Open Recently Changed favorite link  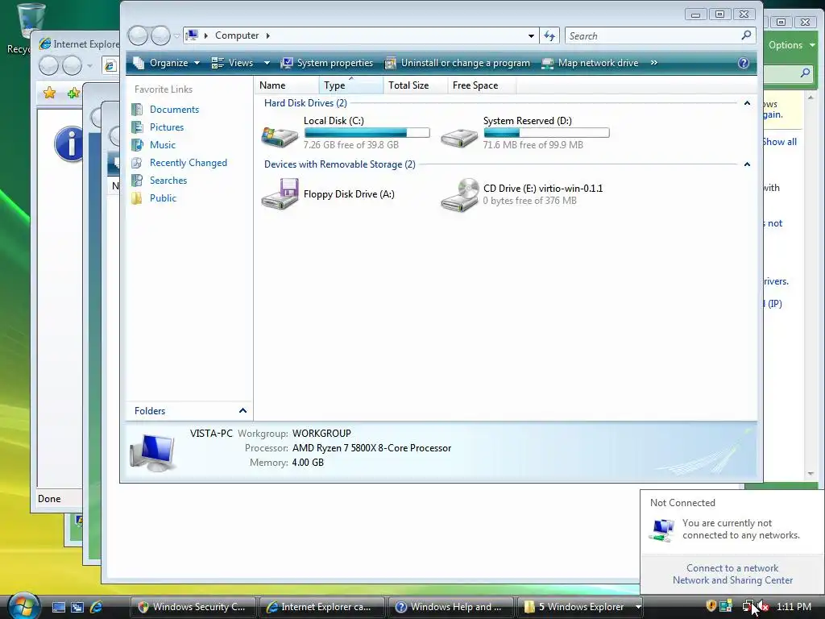click(189, 163)
